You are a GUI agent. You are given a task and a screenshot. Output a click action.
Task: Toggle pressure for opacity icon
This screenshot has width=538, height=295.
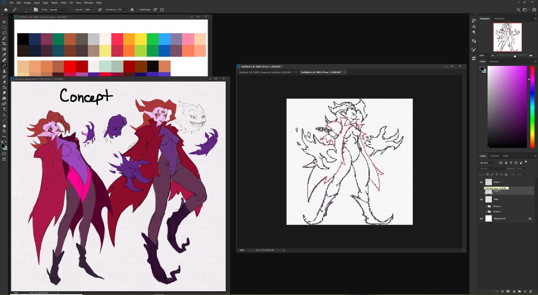[x=99, y=9]
